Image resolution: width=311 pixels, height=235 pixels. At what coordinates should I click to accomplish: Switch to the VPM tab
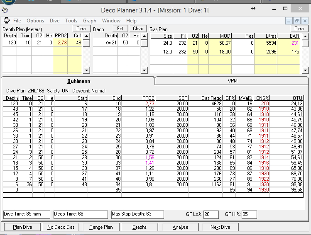[x=232, y=81]
